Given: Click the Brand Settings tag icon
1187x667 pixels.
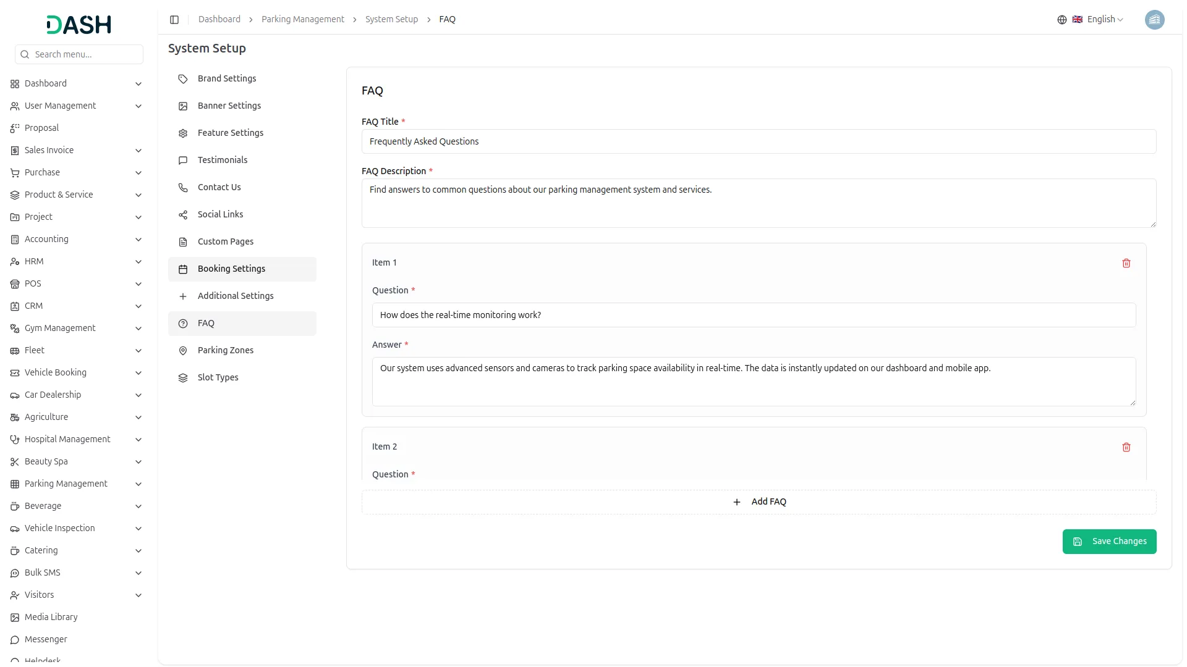Looking at the screenshot, I should 183,79.
